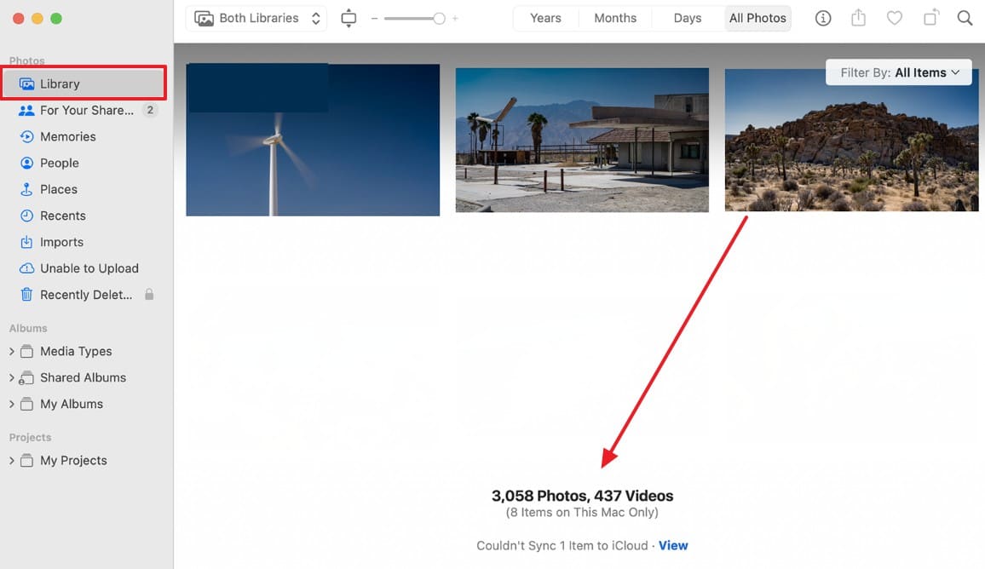The image size is (985, 569).
Task: Zoom out with the minus icon
Action: tap(374, 18)
